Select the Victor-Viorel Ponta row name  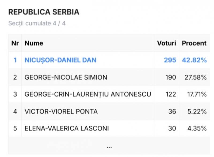pyautogui.click(x=61, y=111)
